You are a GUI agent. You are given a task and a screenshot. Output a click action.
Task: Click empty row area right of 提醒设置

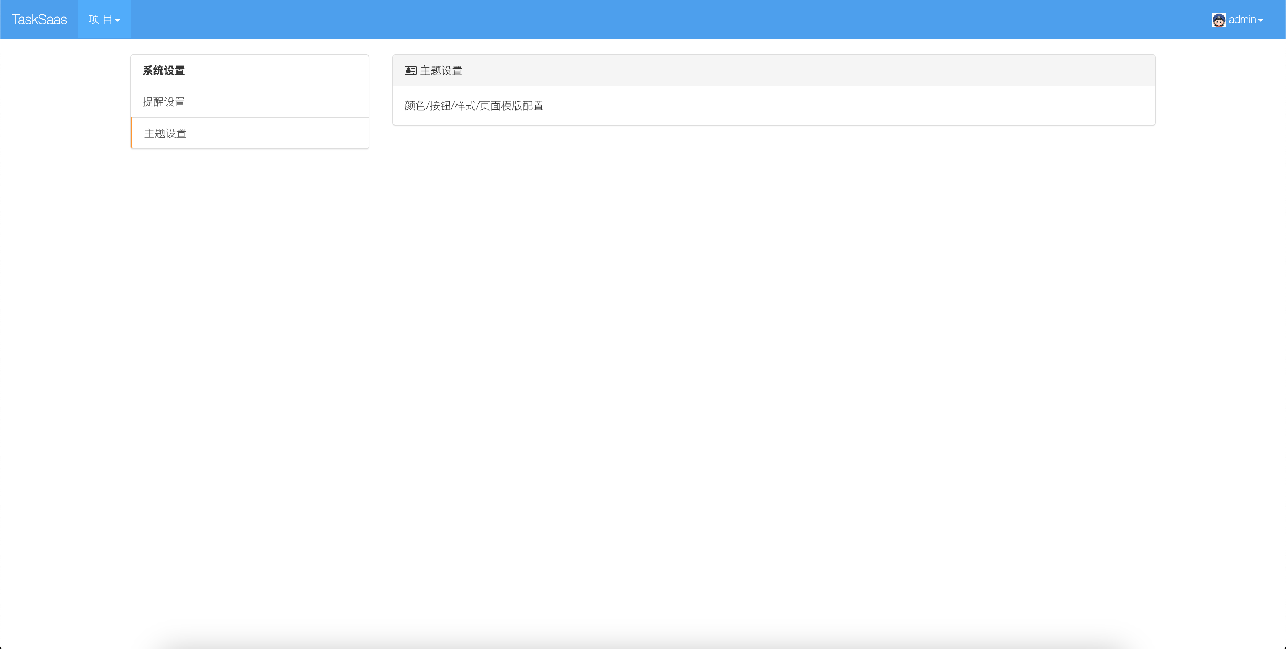tap(279, 102)
